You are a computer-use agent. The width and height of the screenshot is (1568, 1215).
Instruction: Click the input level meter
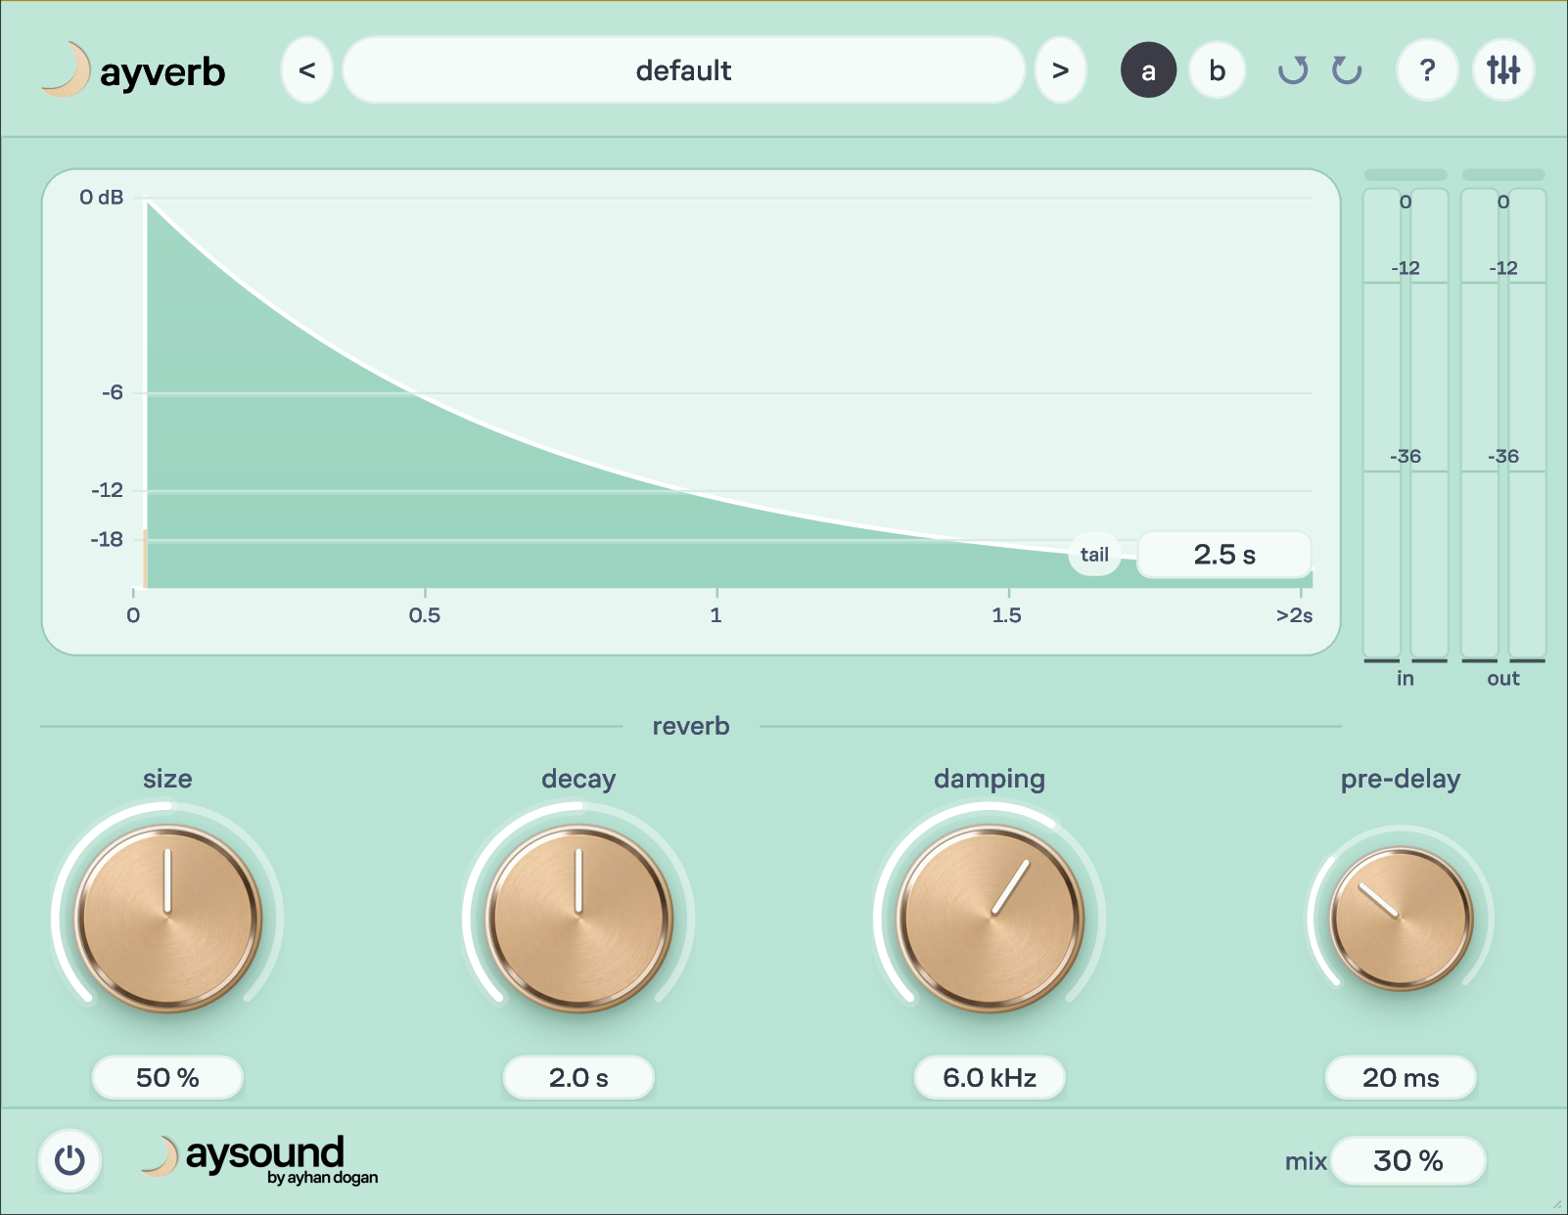coord(1405,424)
